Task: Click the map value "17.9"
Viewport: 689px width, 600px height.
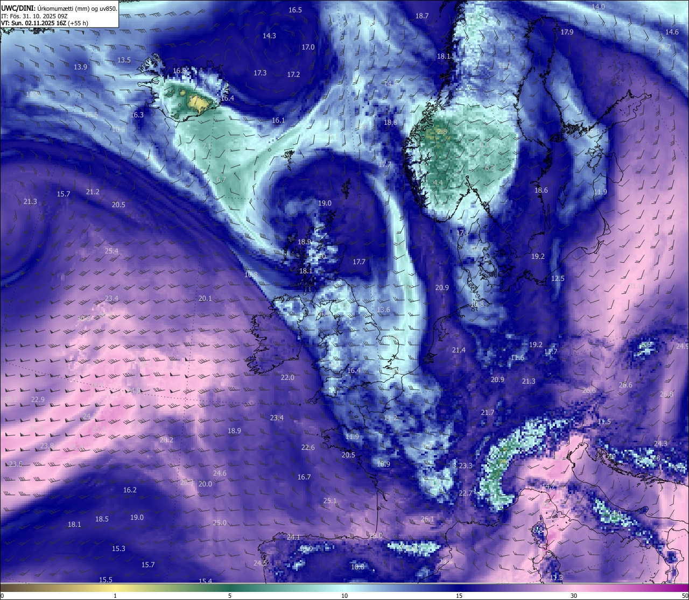Action: (x=567, y=32)
